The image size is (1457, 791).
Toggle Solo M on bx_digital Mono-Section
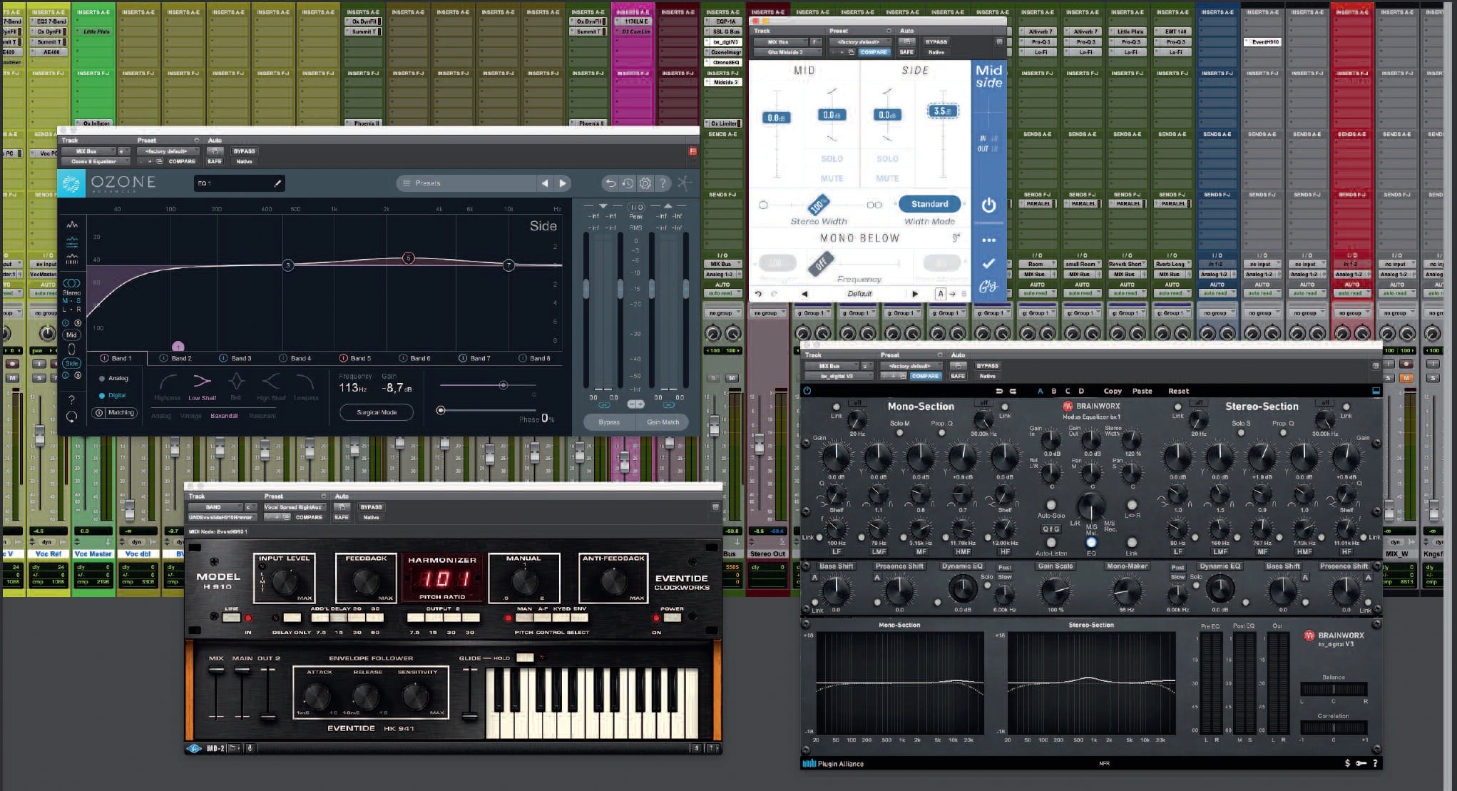click(899, 432)
